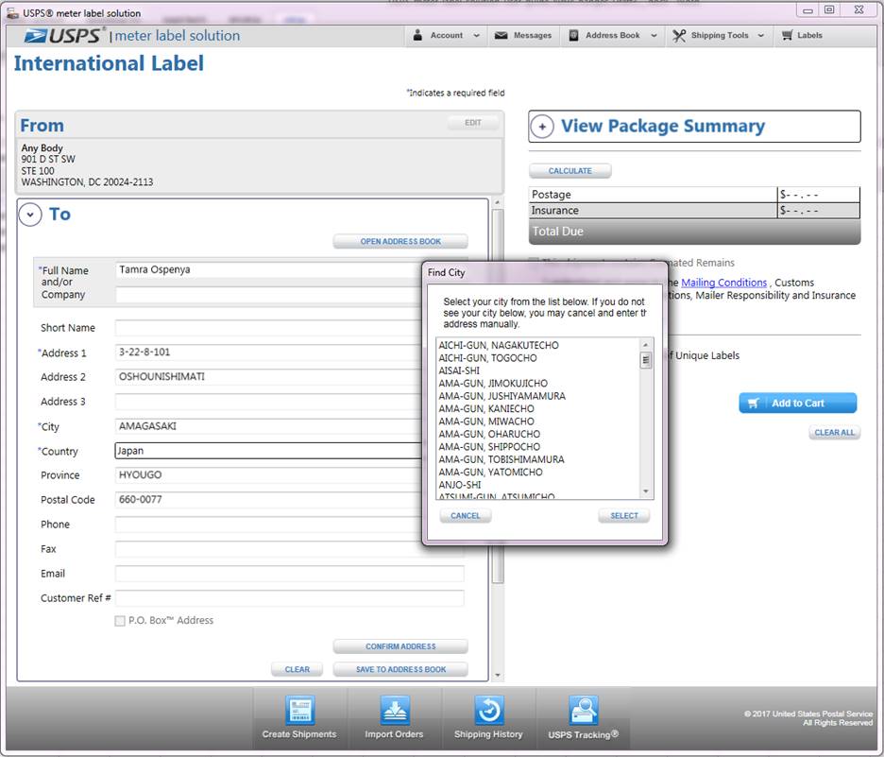This screenshot has width=884, height=757.
Task: Click the USPS Tracking icon
Action: [x=583, y=711]
